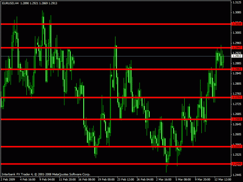Click the 26 Feb 04:00 time label
Image resolution: width=243 pixels, height=182 pixels.
(x=145, y=179)
